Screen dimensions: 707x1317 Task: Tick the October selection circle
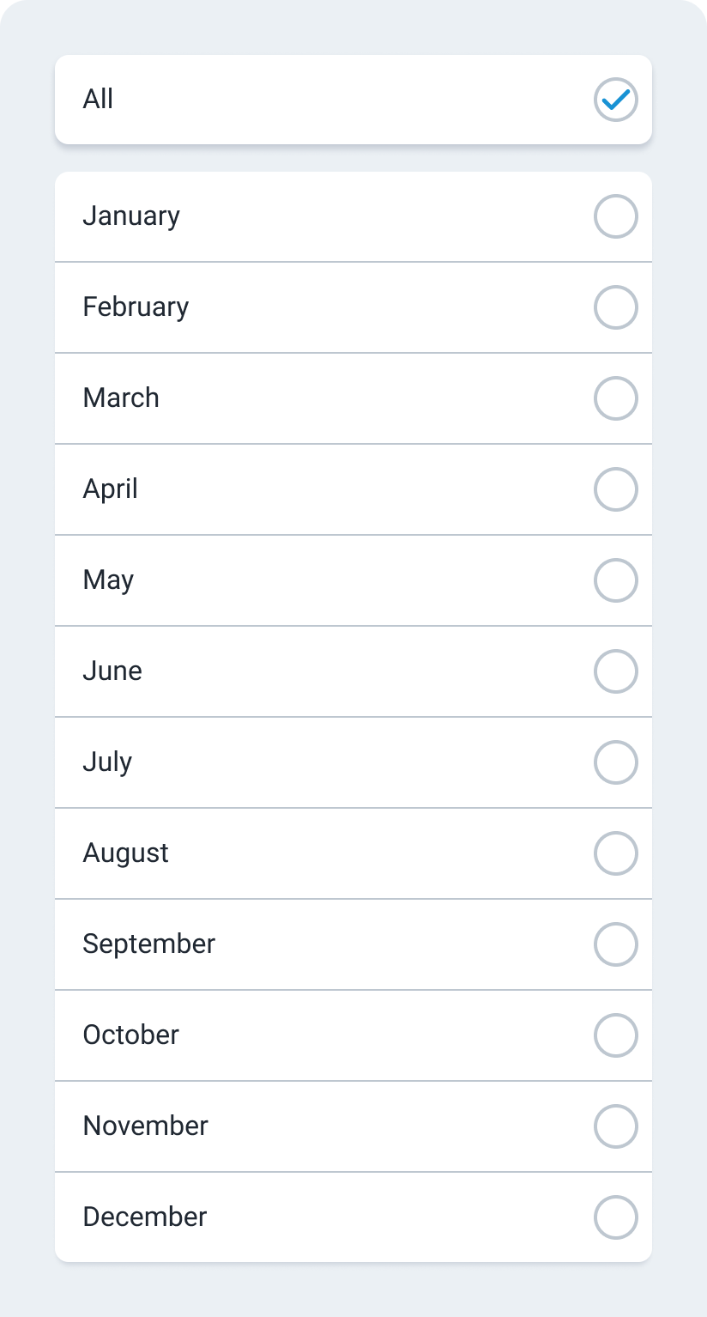tap(615, 1035)
